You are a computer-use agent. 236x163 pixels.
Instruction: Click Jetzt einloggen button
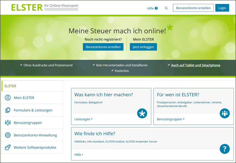pyautogui.click(x=143, y=47)
